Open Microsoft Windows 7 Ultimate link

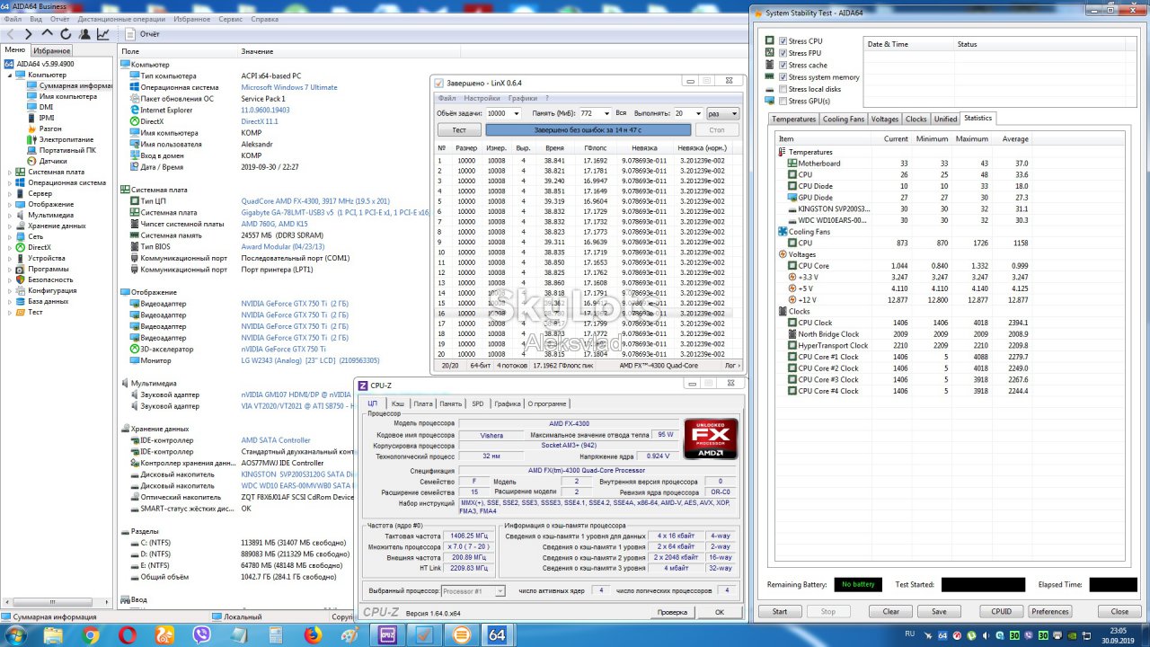(x=289, y=87)
